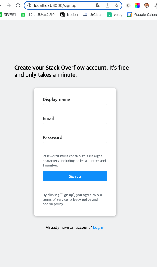Click the forward navigation arrow
Viewport: 157px width, 267px height.
click(9, 5)
